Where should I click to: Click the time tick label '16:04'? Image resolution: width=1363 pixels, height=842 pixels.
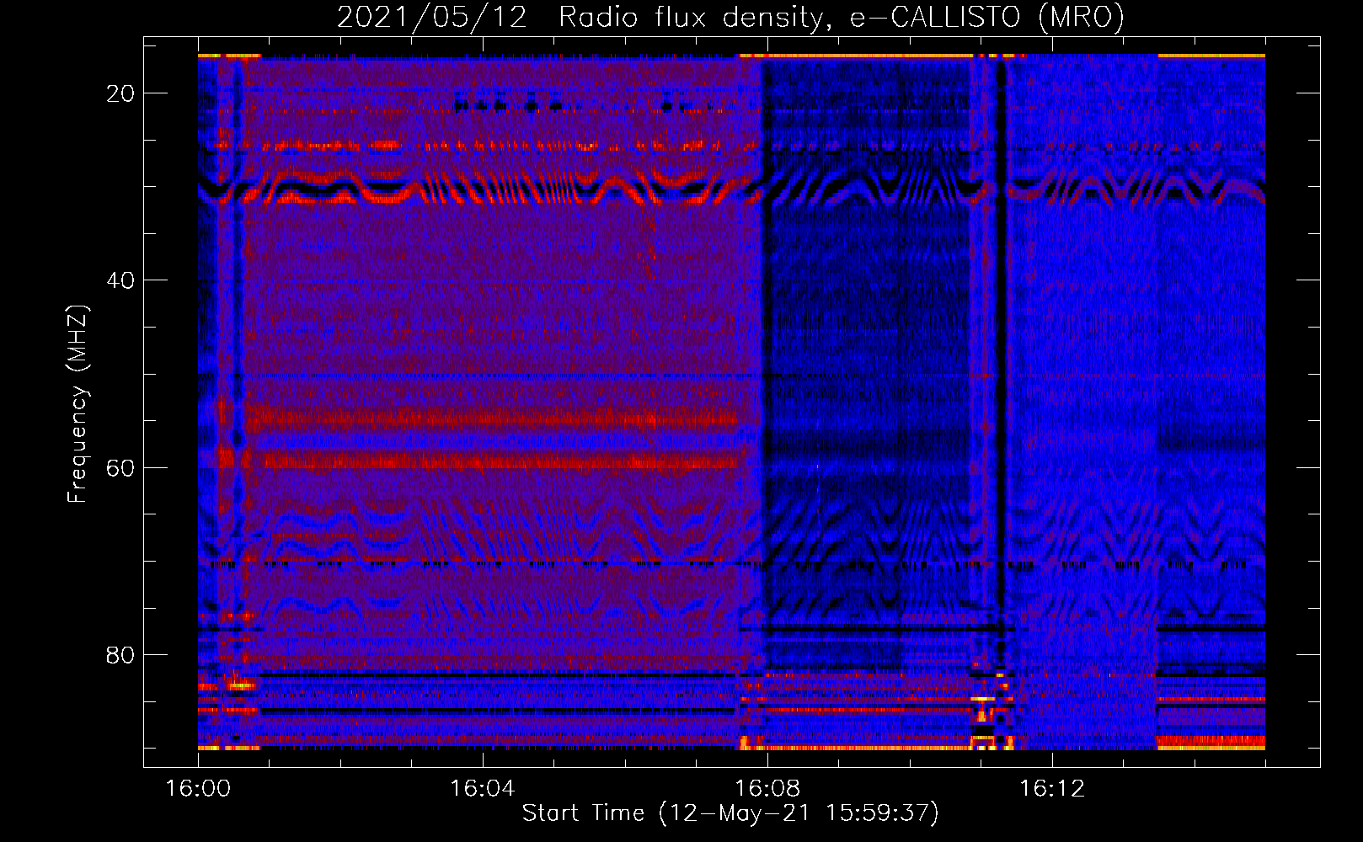pyautogui.click(x=483, y=788)
